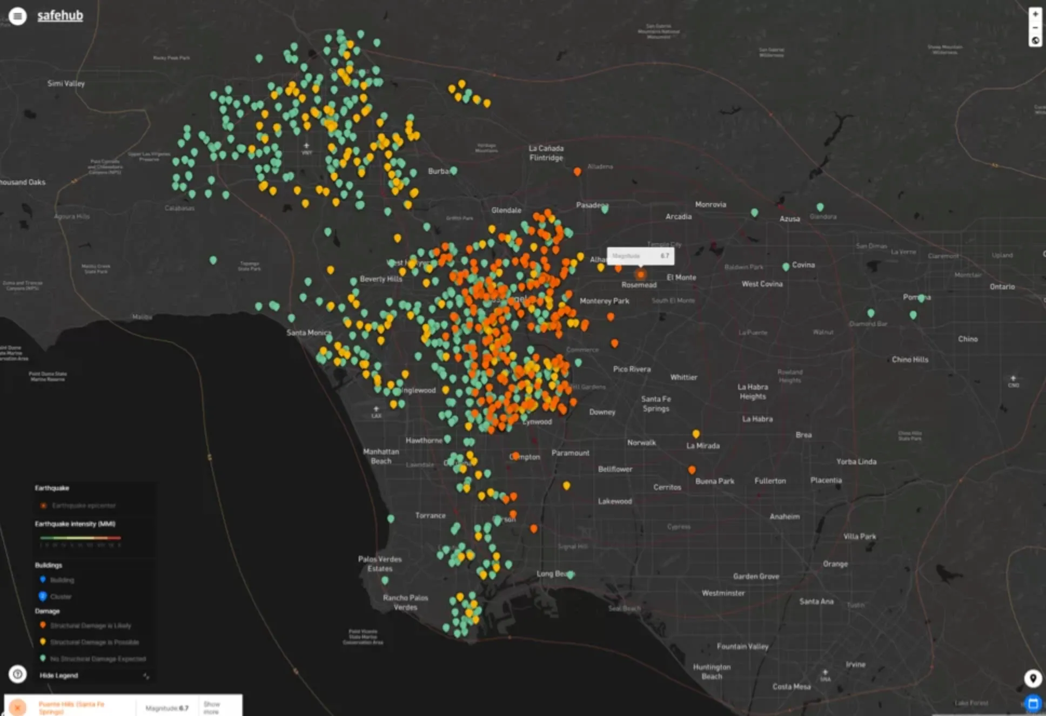
Task: Click Earthquake epicenter legend entry
Action: (78, 505)
